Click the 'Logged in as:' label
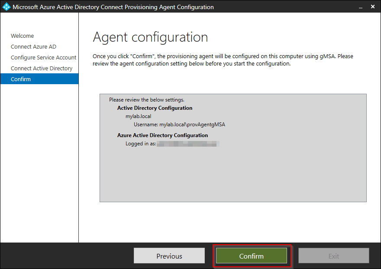 [141, 144]
